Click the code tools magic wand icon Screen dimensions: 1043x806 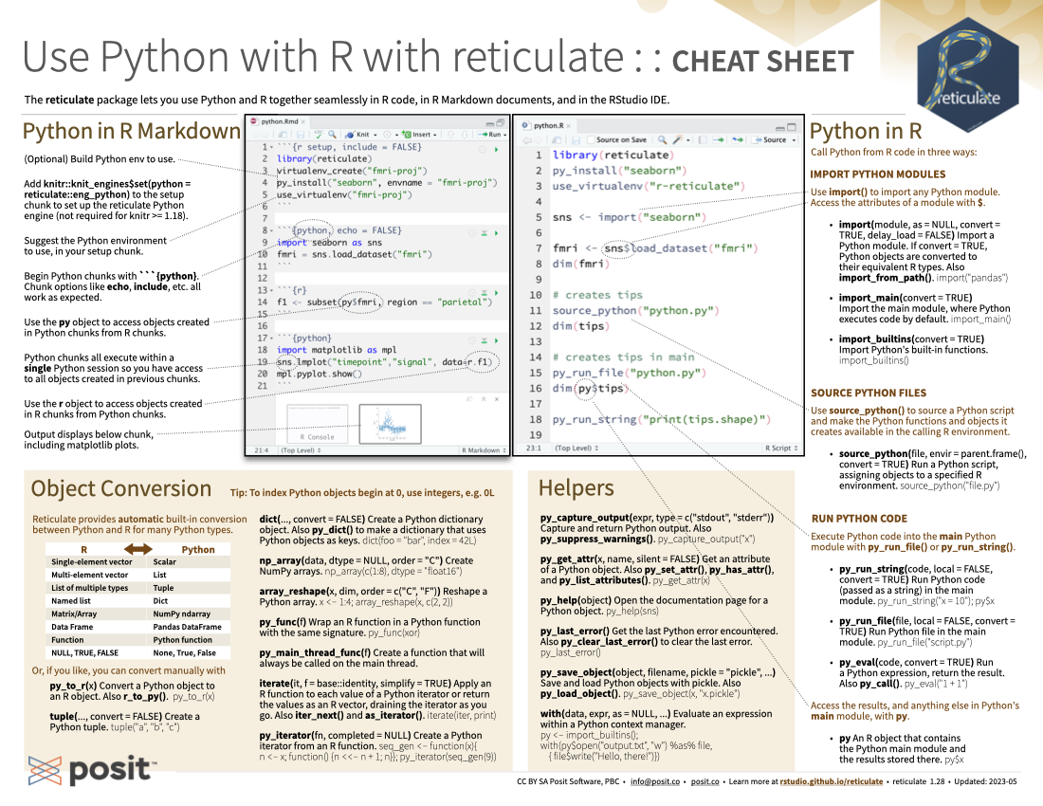[x=677, y=139]
